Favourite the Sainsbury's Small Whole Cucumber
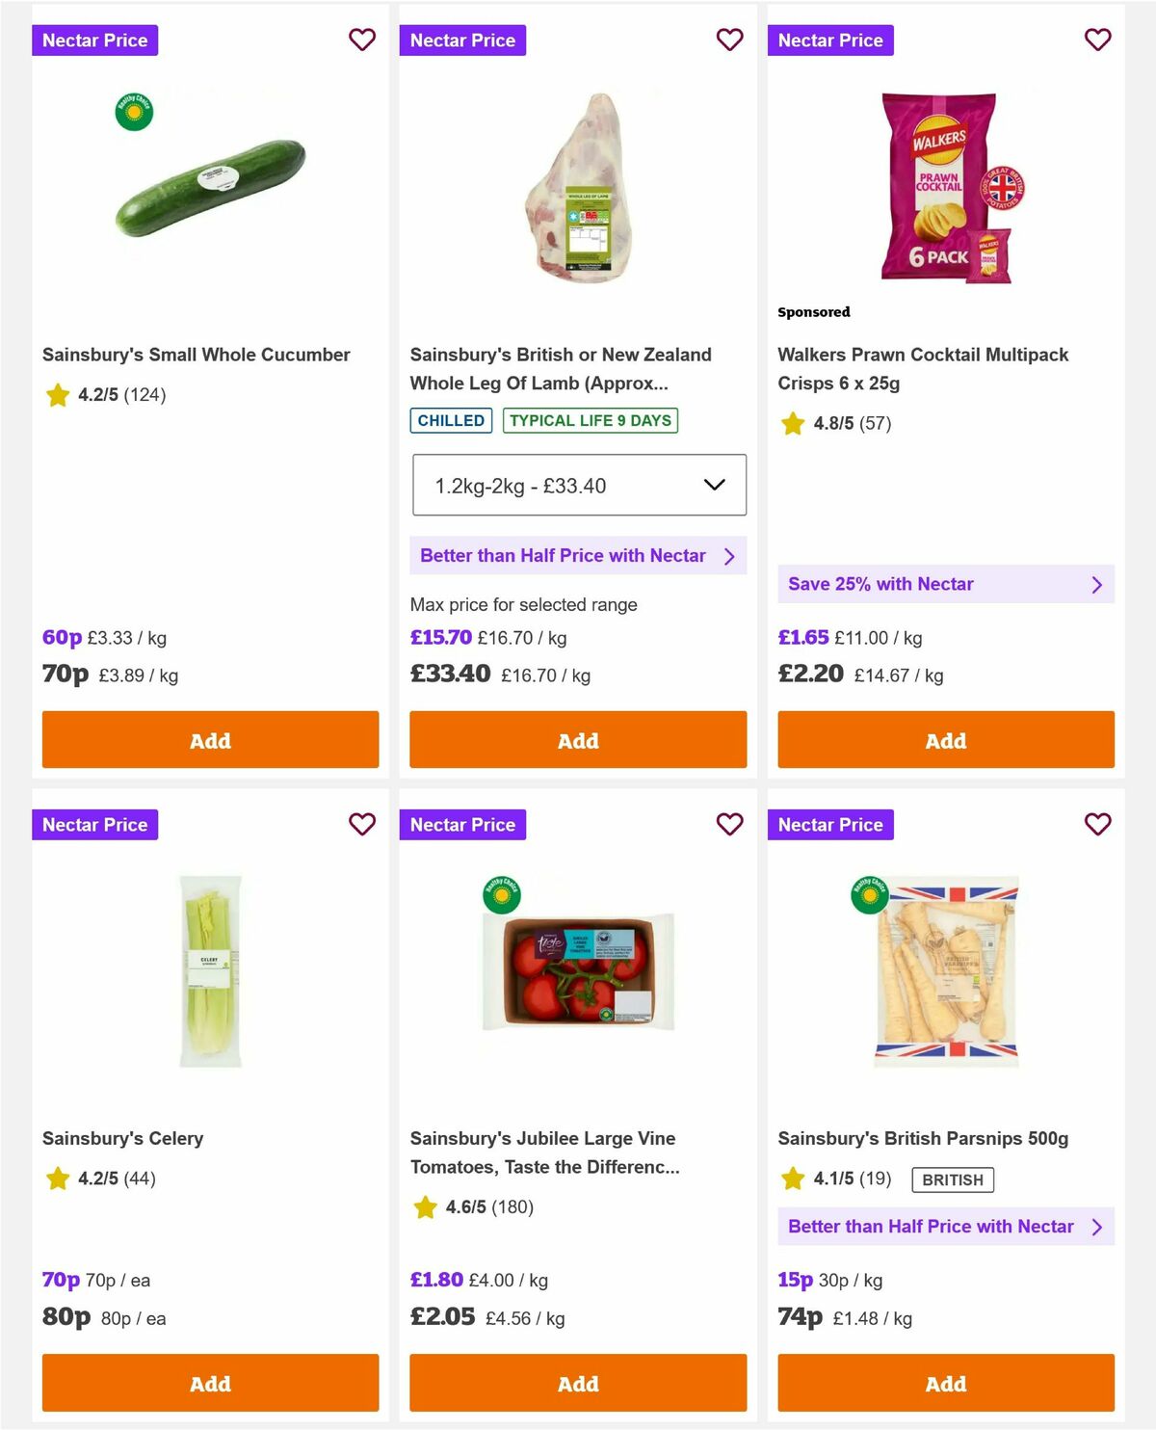The image size is (1156, 1430). point(362,40)
